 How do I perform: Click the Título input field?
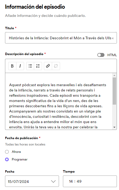pyautogui.click(x=61, y=38)
